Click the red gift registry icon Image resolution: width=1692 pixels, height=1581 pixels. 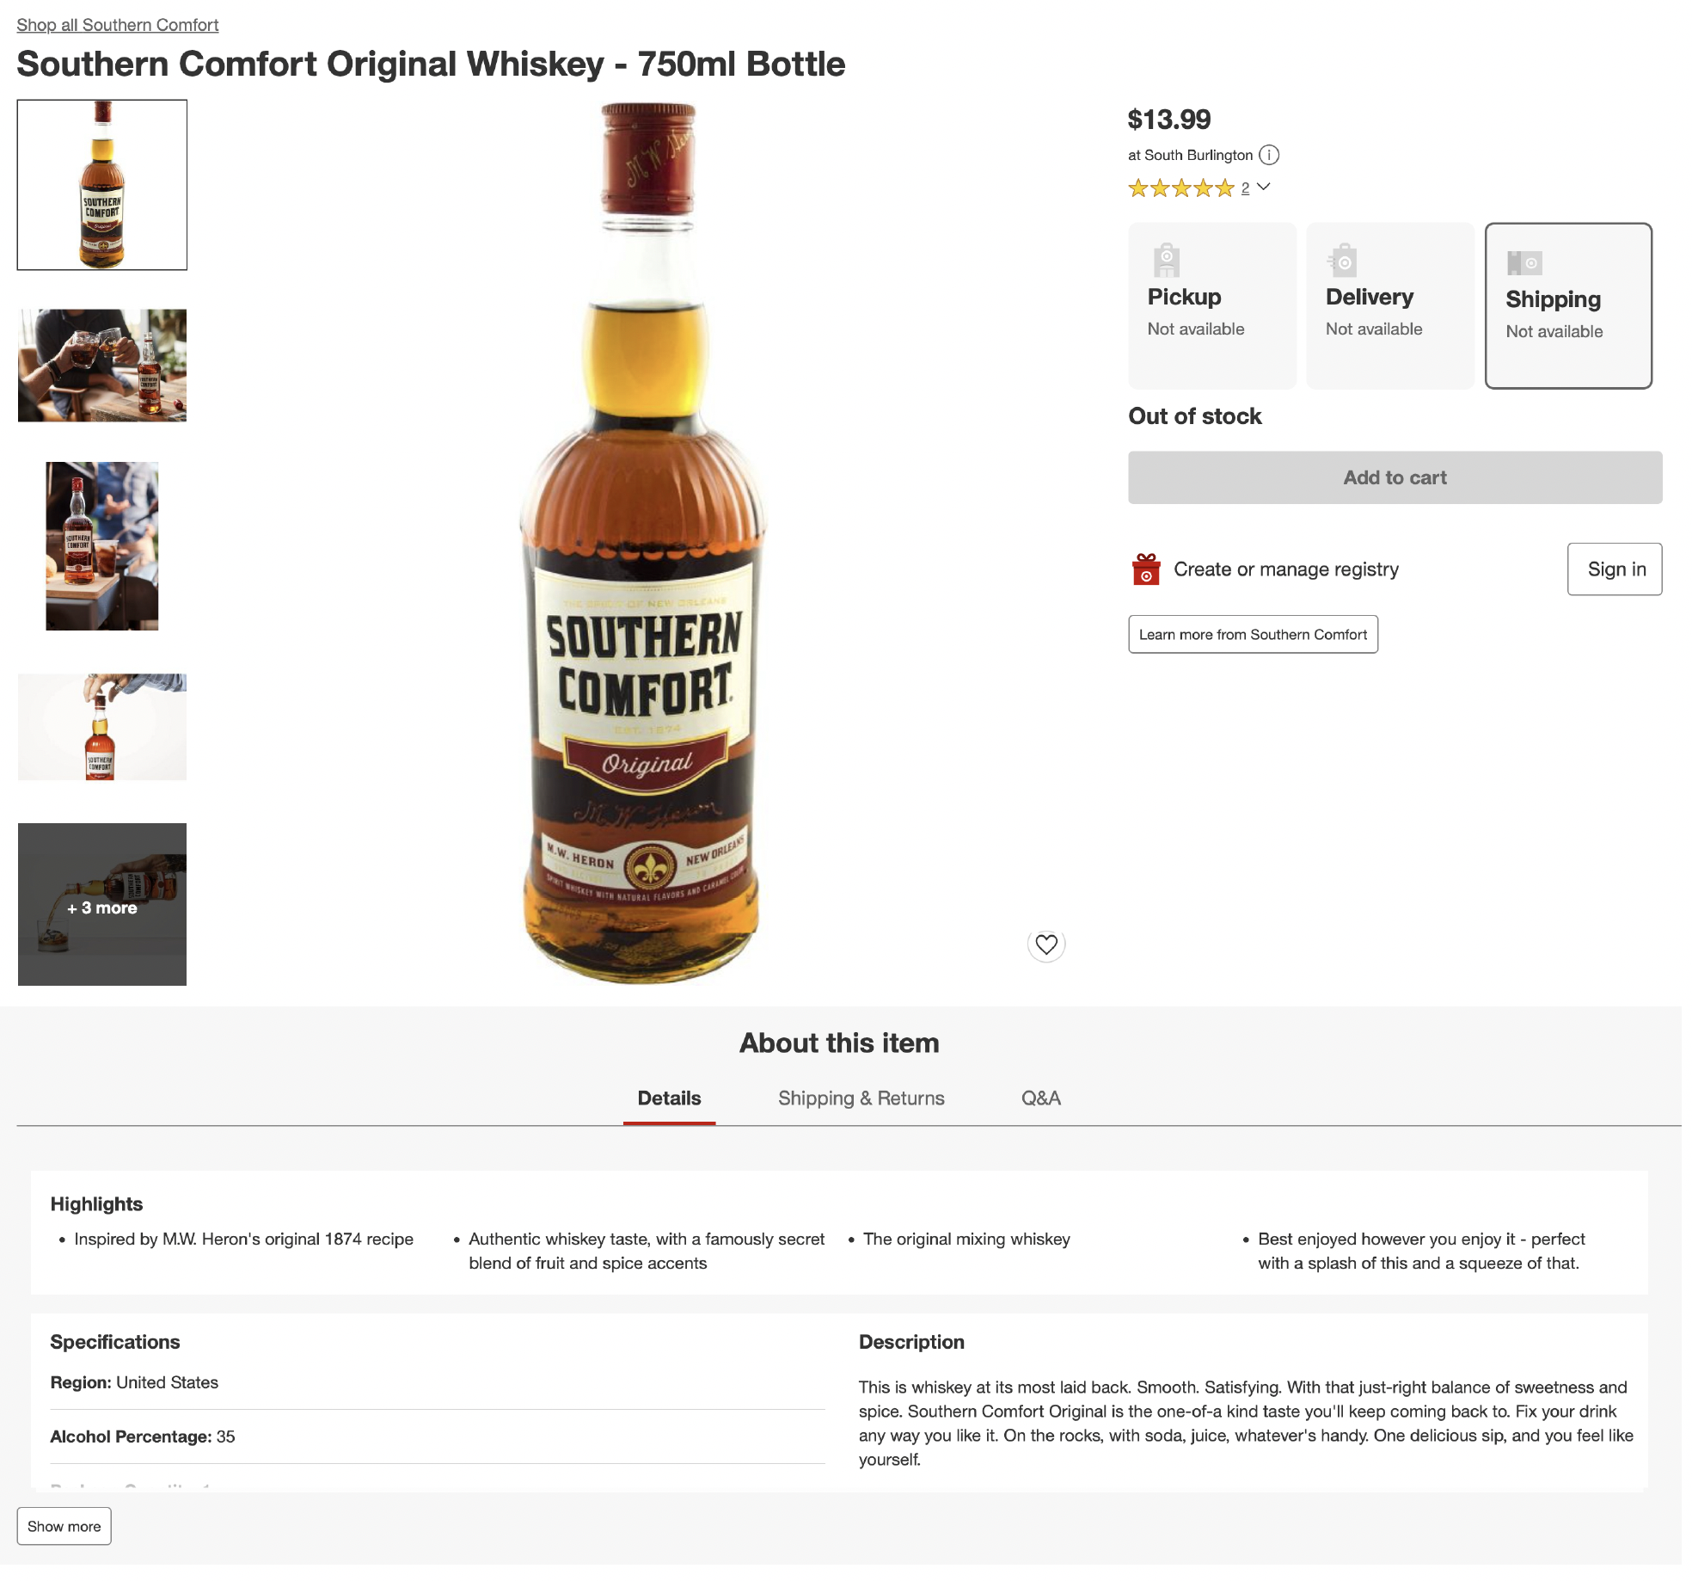coord(1145,569)
